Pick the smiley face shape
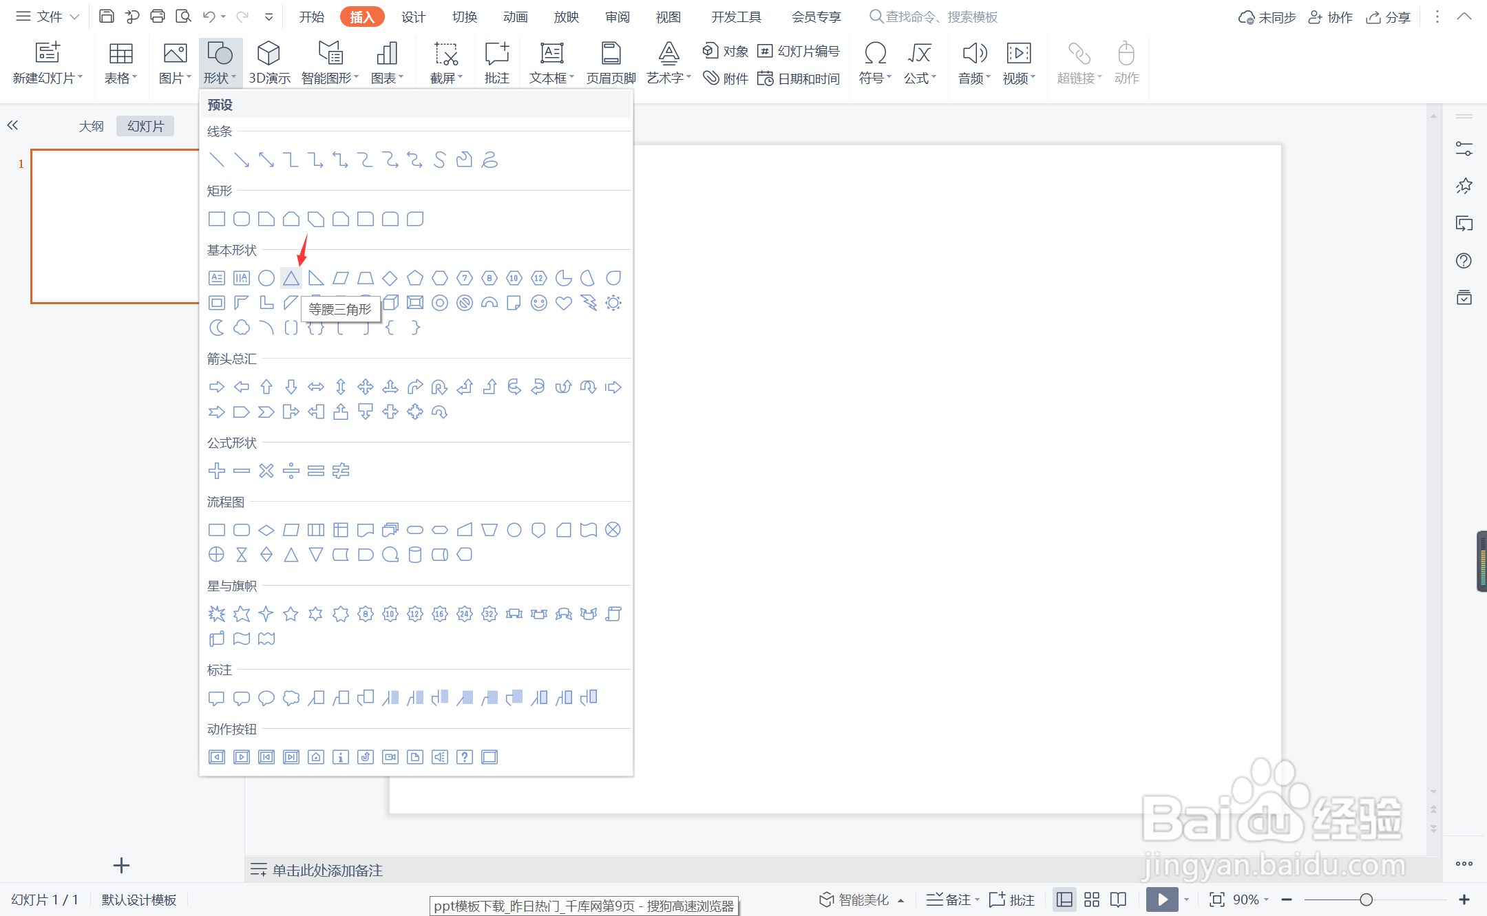Viewport: 1487px width, 916px height. [539, 303]
